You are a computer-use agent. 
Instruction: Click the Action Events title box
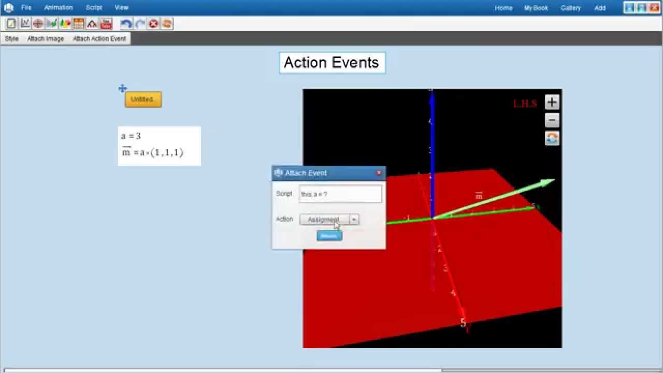332,63
